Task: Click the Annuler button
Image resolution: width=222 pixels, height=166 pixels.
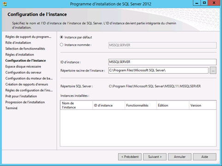Action: (180, 157)
